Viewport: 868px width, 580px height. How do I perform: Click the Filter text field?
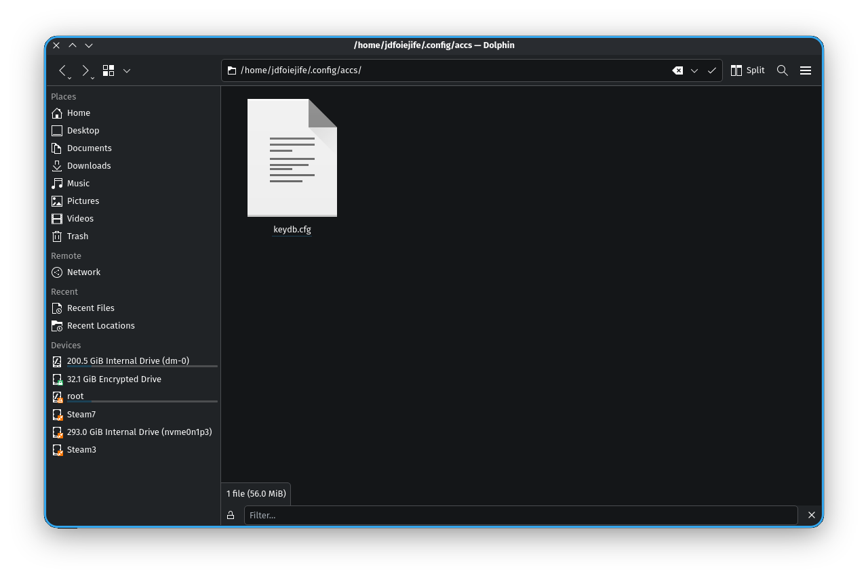(521, 516)
